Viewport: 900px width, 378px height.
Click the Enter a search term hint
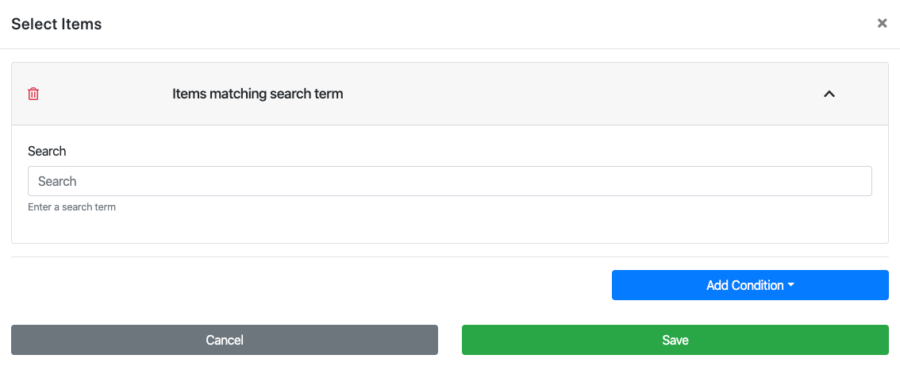tap(71, 207)
